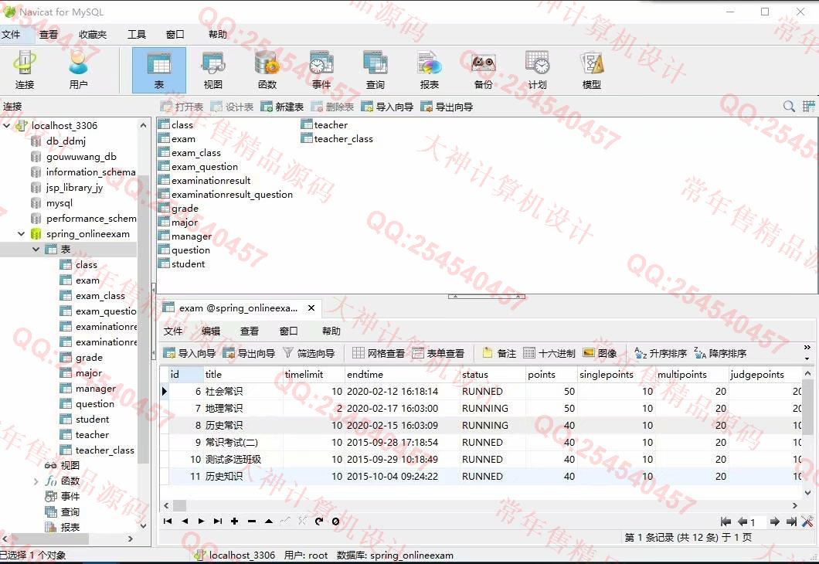Switch to 表单查看 form view
819x564 pixels.
click(x=438, y=354)
